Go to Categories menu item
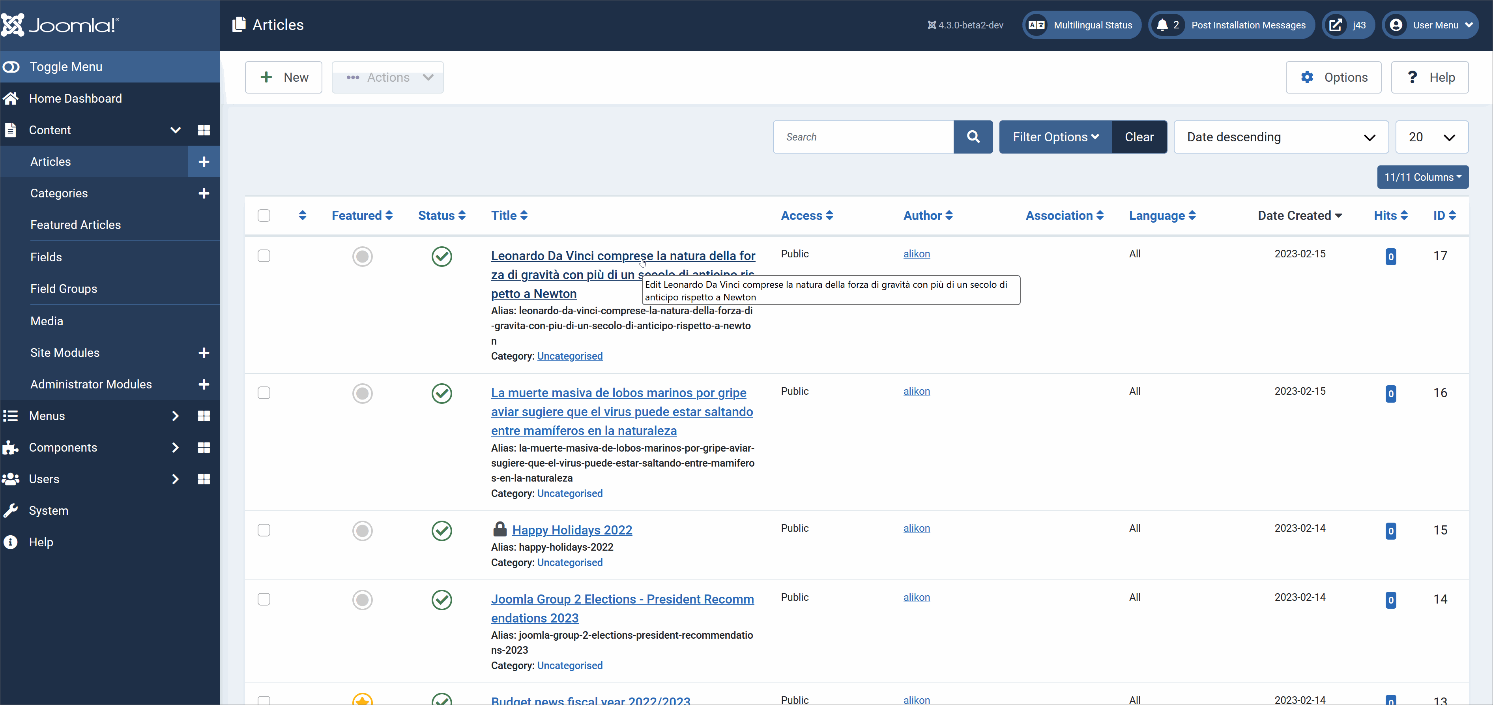 point(59,193)
